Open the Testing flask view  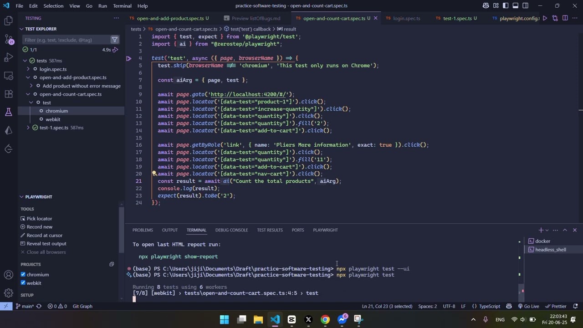(8, 112)
